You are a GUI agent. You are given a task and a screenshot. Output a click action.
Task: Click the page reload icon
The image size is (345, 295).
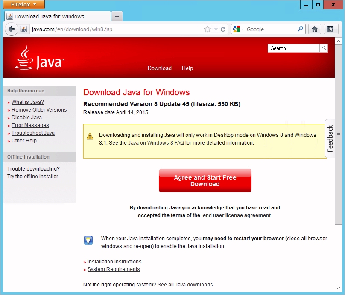(x=224, y=29)
